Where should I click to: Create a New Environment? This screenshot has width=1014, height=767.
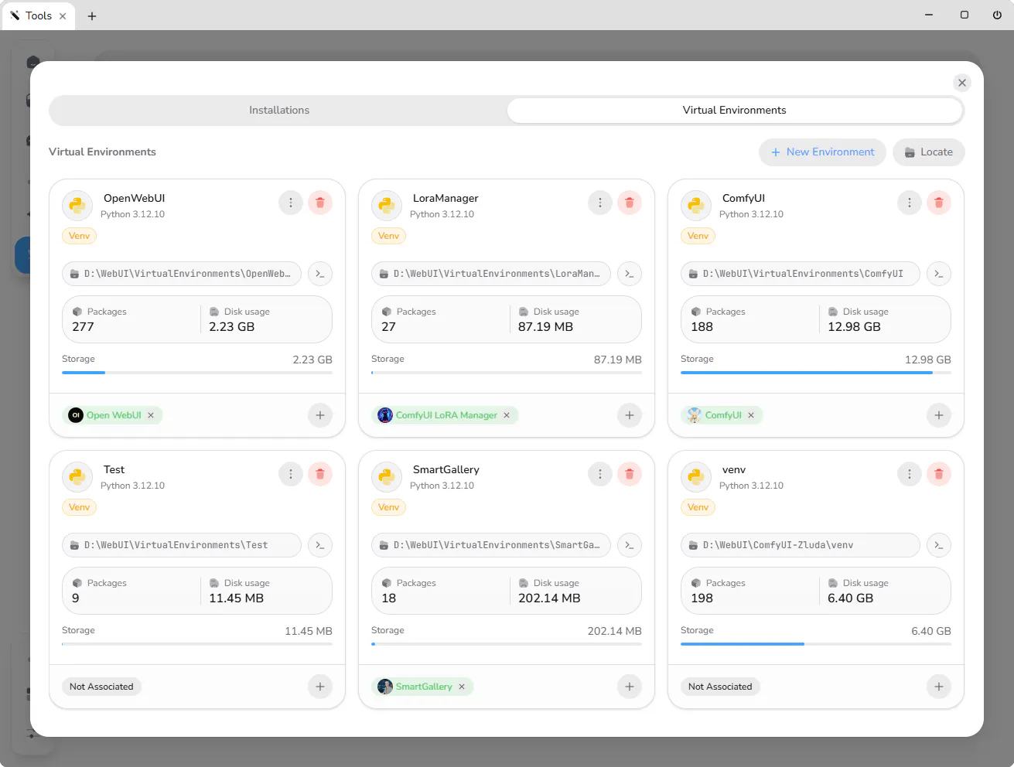822,152
